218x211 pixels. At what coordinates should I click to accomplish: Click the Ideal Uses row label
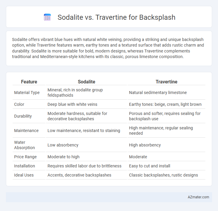24,175
